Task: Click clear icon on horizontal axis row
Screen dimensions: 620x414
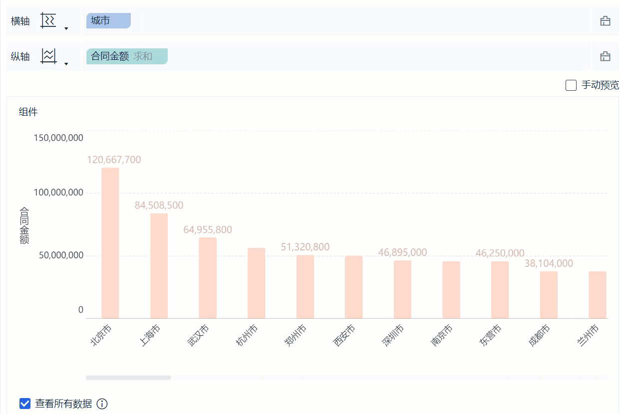Action: 605,21
